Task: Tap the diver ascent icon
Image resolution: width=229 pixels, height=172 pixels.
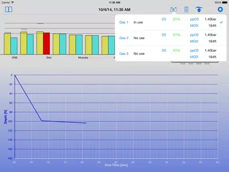Action: point(199,10)
